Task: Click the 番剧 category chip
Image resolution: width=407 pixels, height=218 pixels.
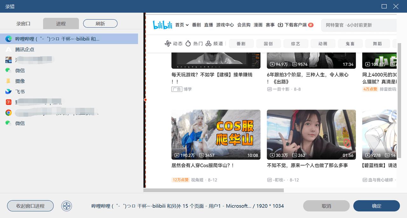Action: tap(241, 44)
